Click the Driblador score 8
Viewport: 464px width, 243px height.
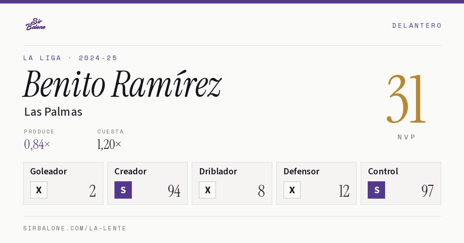click(x=261, y=191)
